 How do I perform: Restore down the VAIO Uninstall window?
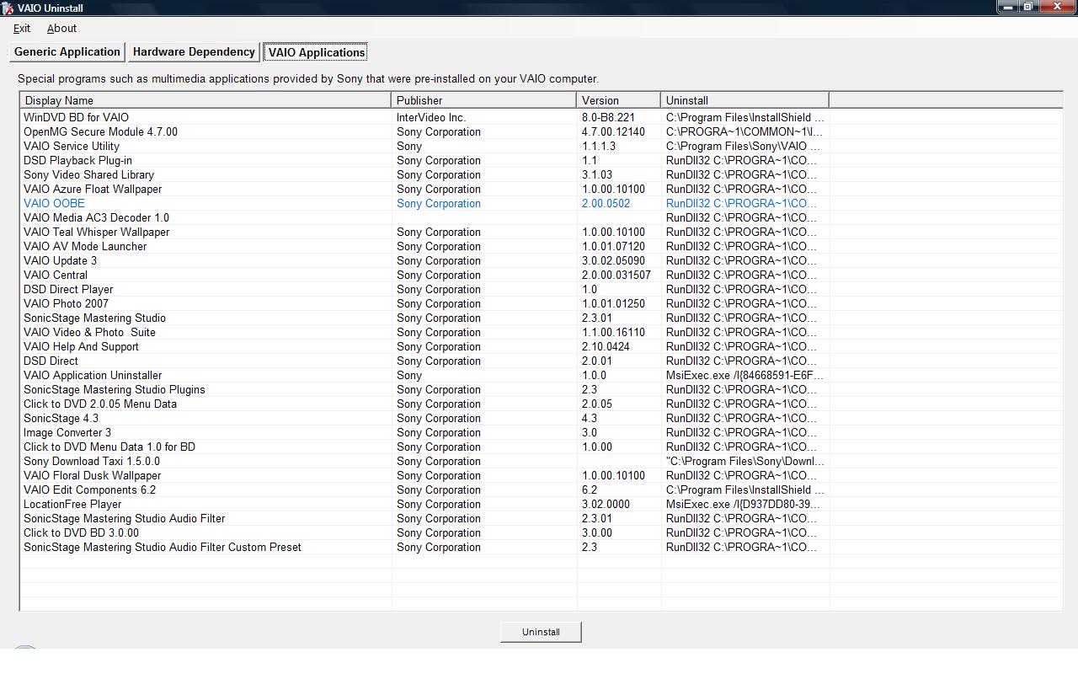click(x=1028, y=7)
